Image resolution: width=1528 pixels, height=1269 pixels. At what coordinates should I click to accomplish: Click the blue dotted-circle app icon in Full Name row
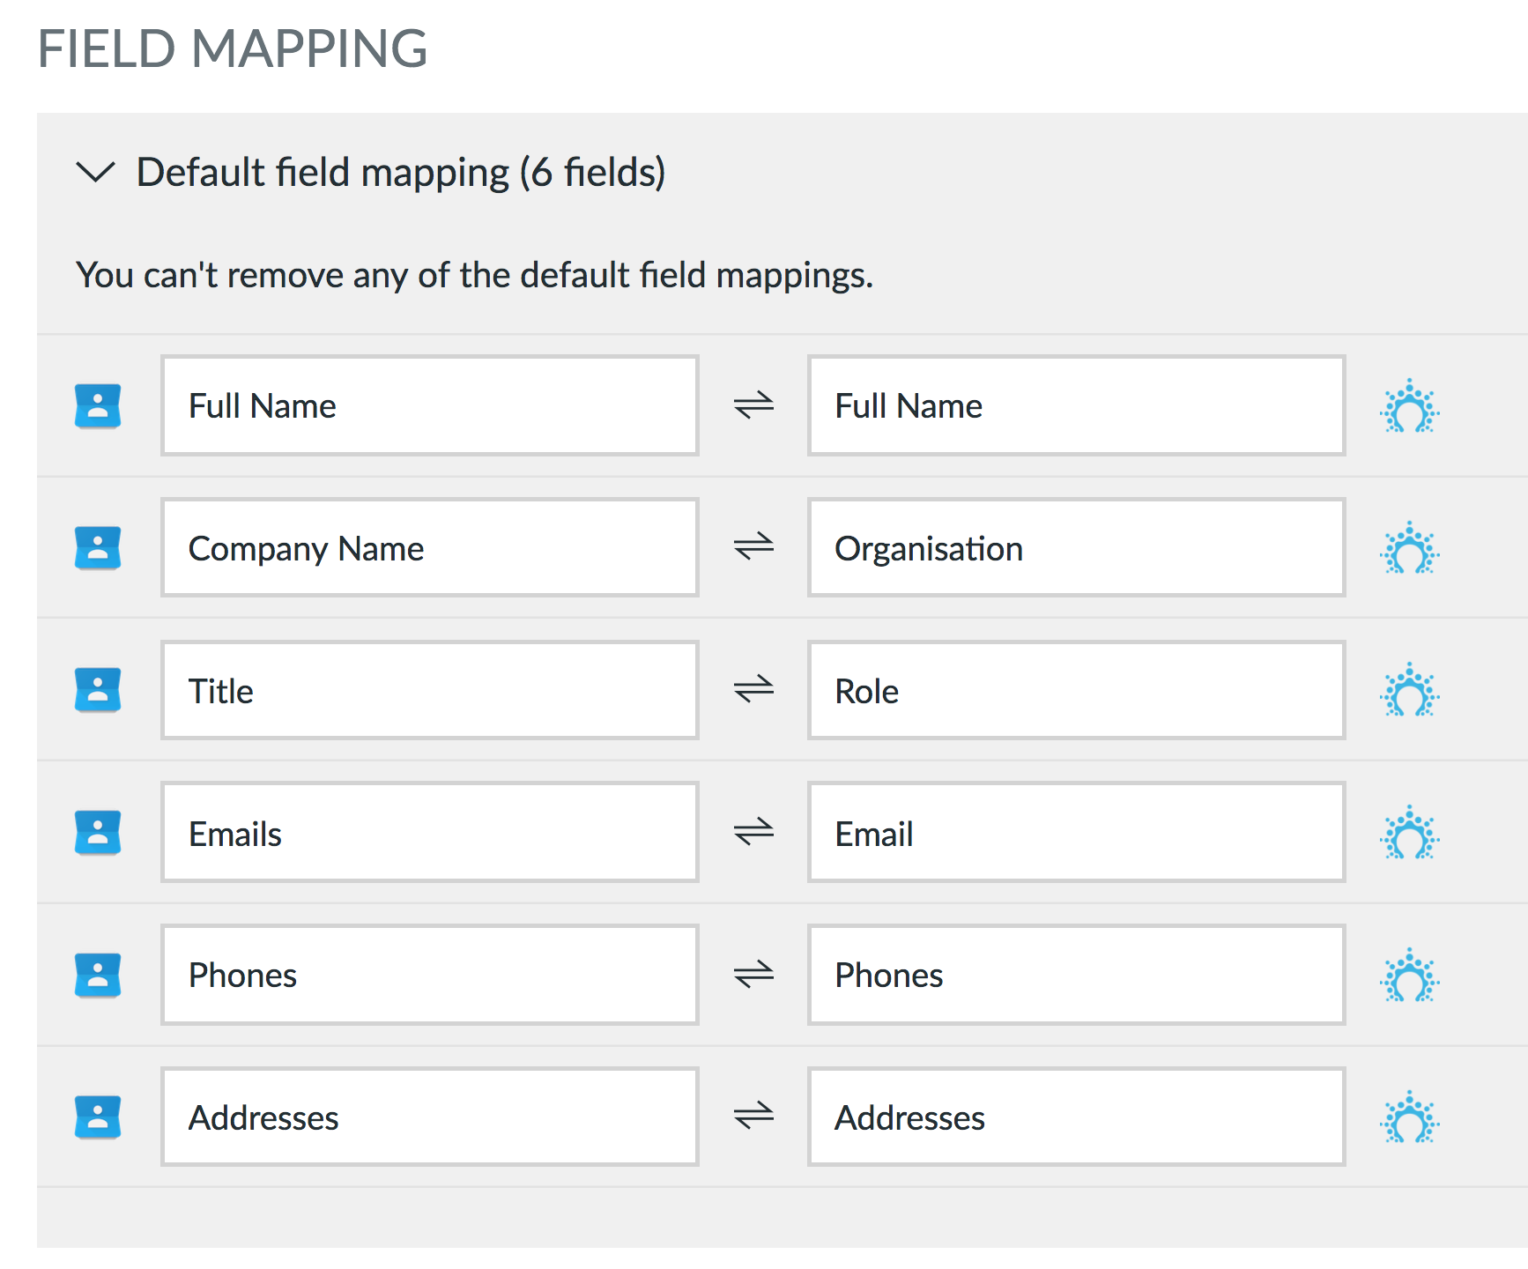point(1410,406)
